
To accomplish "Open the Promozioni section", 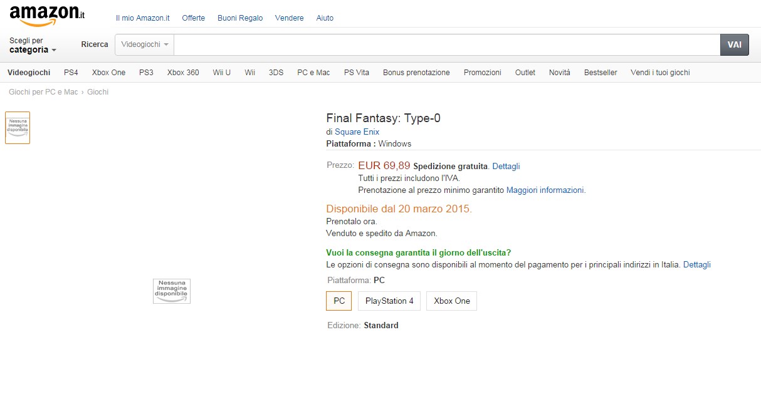I will [483, 73].
